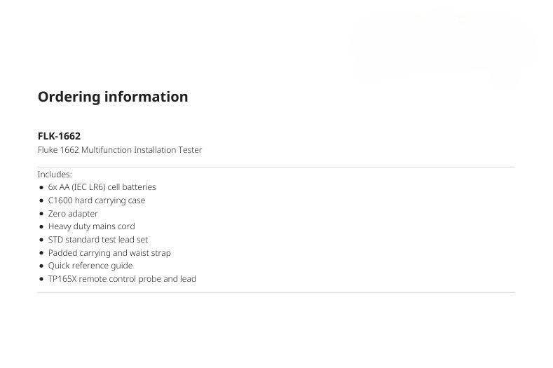Viewport: 553px width, 368px height.
Task: Select the FLK-1662 product code
Action: pyautogui.click(x=60, y=136)
